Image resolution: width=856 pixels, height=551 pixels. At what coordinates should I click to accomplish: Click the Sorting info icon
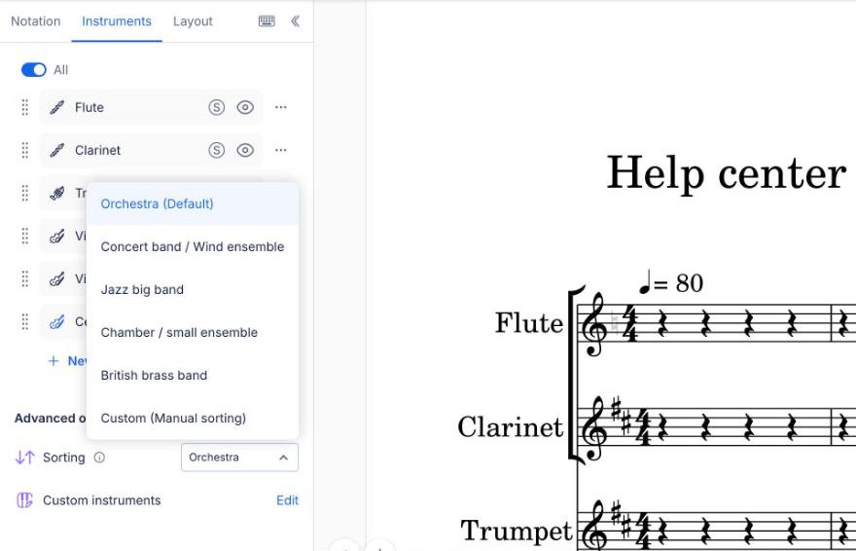(99, 458)
